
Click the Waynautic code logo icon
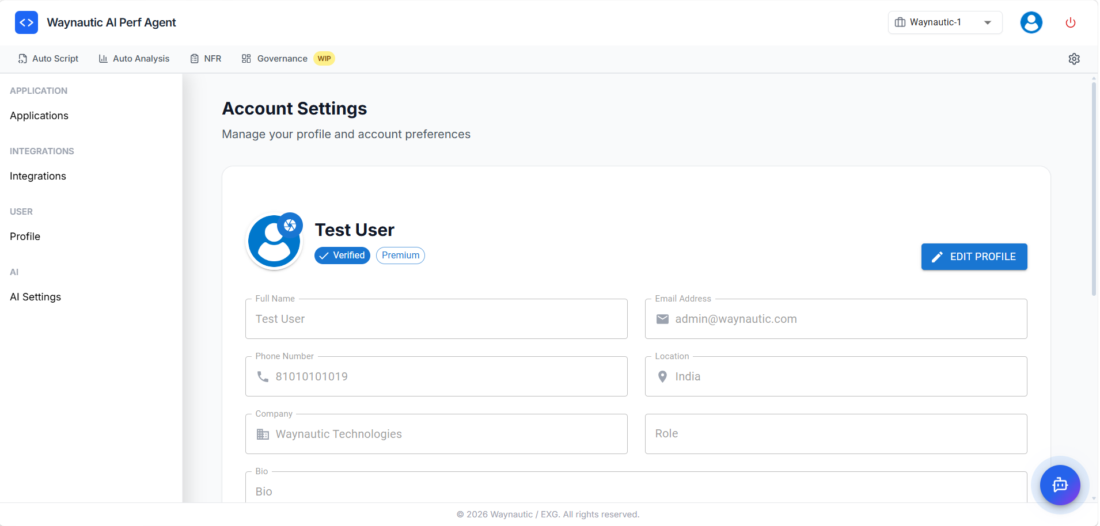[x=26, y=22]
